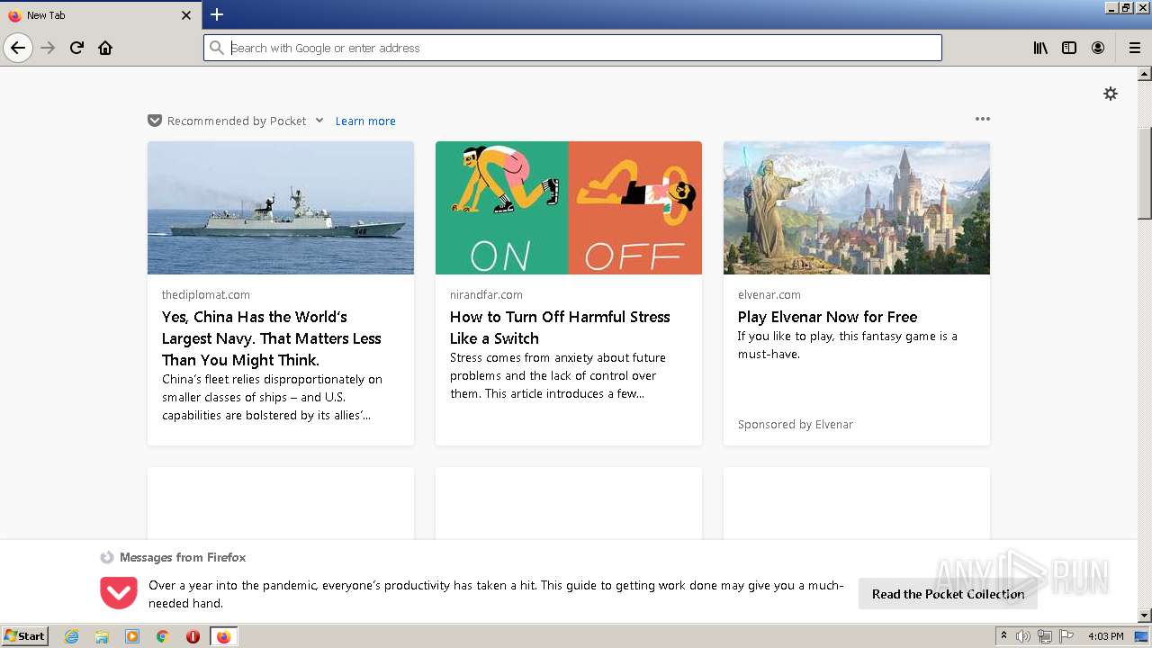Open 'Yes, China Has the World's Largest Navy' headline
This screenshot has width=1152, height=648.
(272, 338)
